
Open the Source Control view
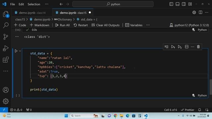pos(6,37)
